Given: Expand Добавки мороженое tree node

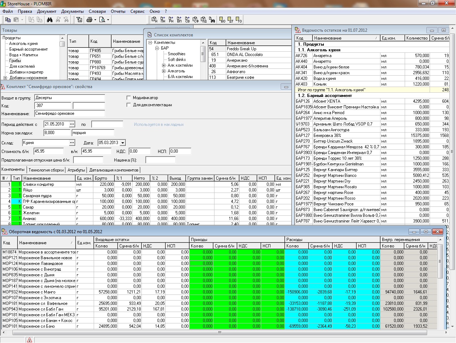Looking at the screenshot, I should (x=5, y=78).
